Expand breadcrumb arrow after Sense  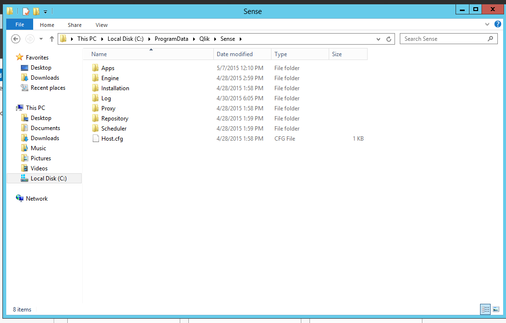[x=240, y=39]
